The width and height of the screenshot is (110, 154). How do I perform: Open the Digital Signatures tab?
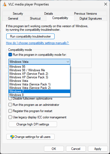point(91,19)
